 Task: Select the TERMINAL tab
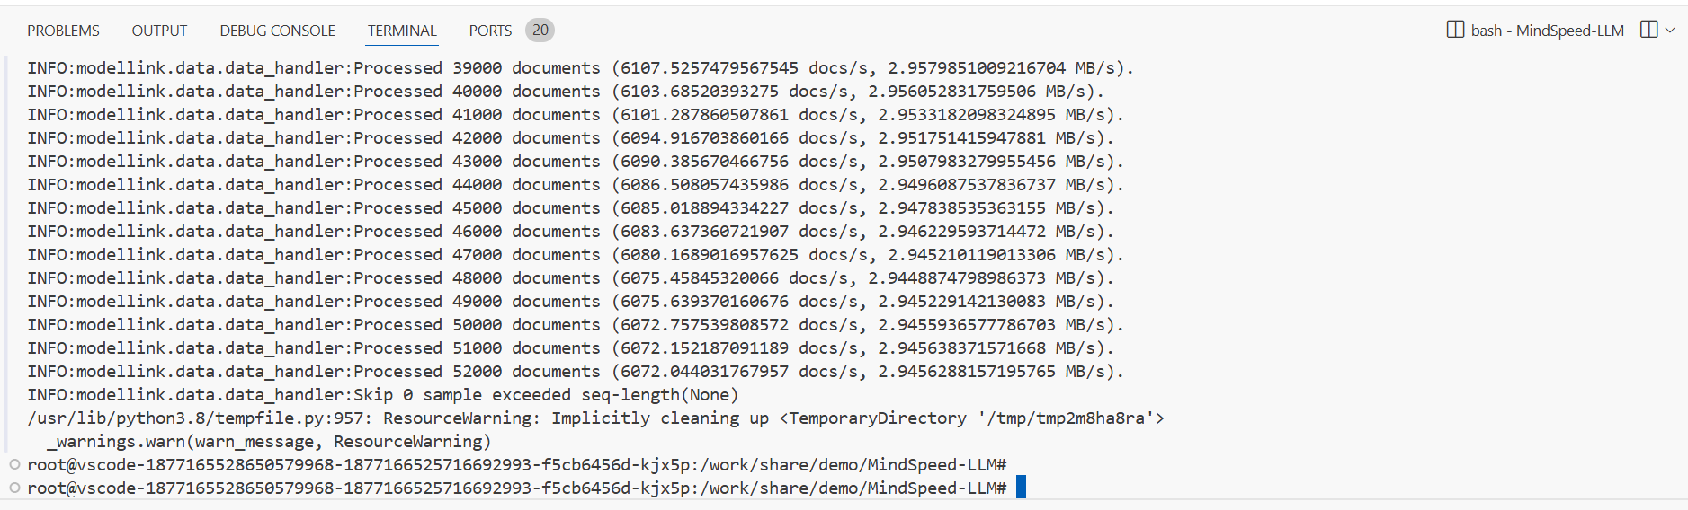402,31
